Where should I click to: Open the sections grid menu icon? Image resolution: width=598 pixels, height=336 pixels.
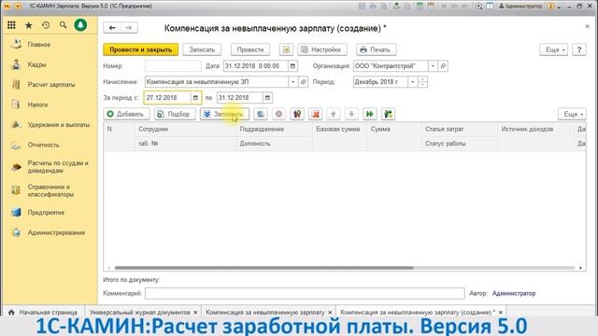pos(11,25)
